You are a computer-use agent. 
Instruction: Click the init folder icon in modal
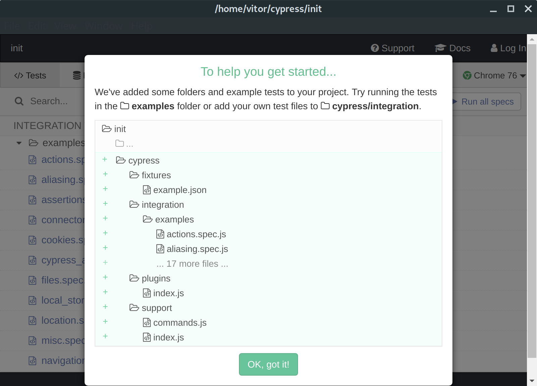point(107,129)
